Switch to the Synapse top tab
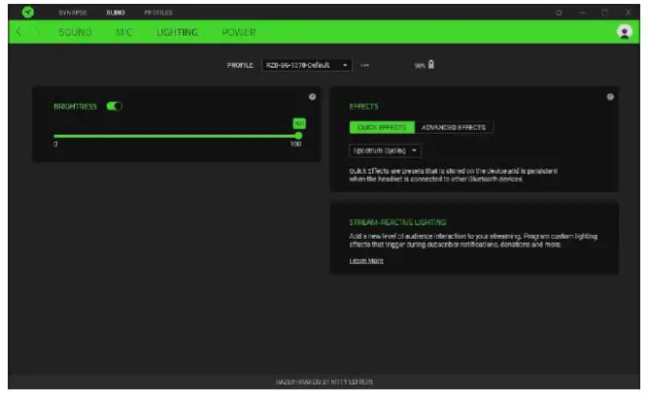This screenshot has height=401, width=649. 73,13
